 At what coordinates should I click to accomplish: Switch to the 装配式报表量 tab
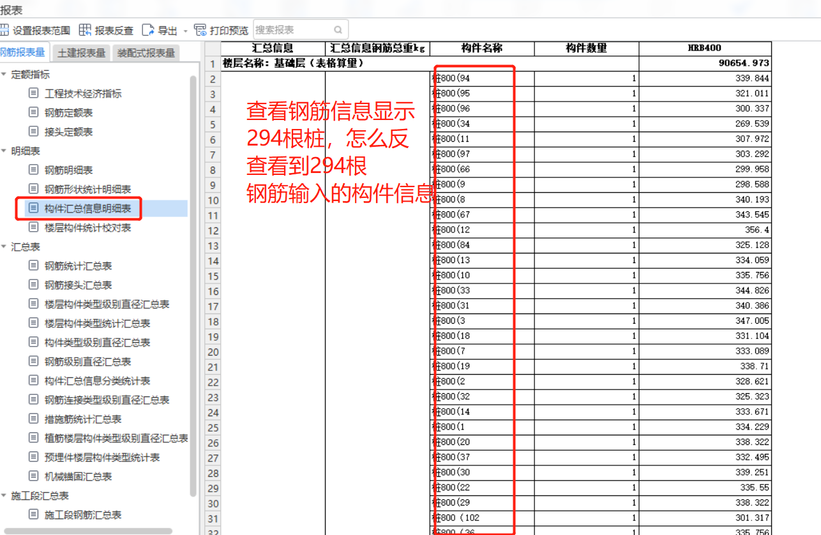(146, 53)
